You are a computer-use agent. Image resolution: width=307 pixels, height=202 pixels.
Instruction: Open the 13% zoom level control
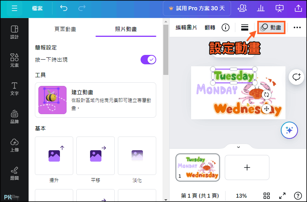(x=241, y=196)
